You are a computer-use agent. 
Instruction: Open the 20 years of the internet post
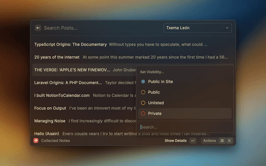coord(57,57)
